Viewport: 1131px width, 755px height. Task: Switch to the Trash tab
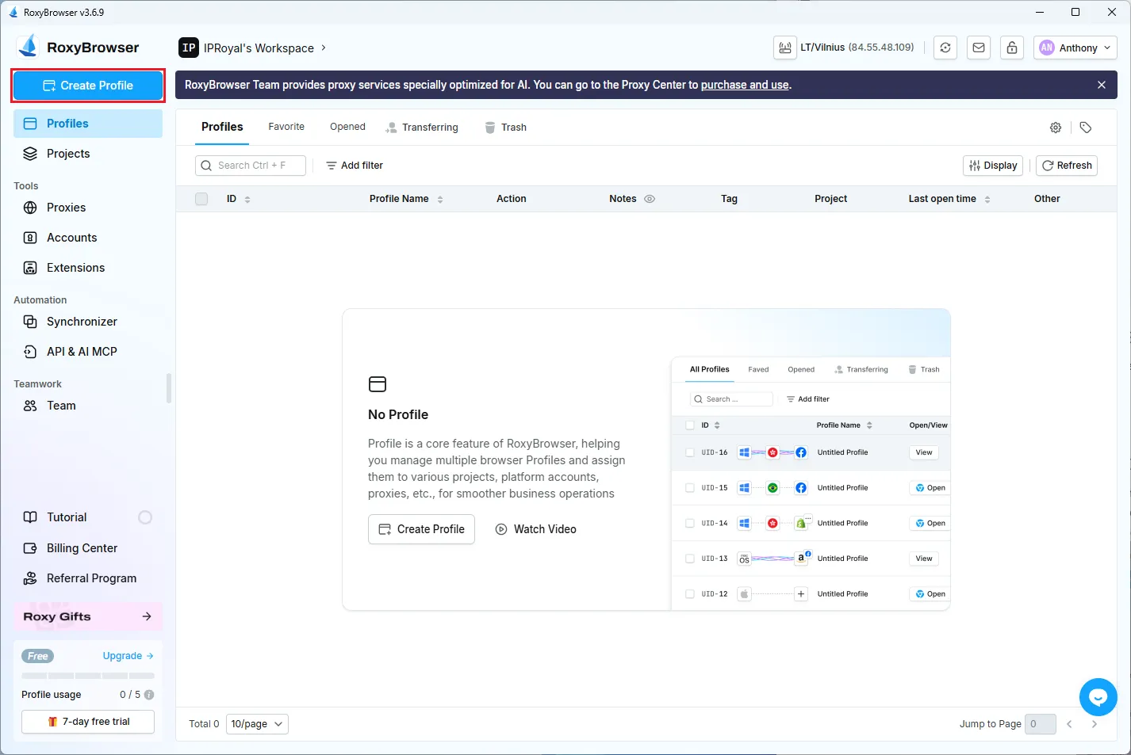click(514, 127)
